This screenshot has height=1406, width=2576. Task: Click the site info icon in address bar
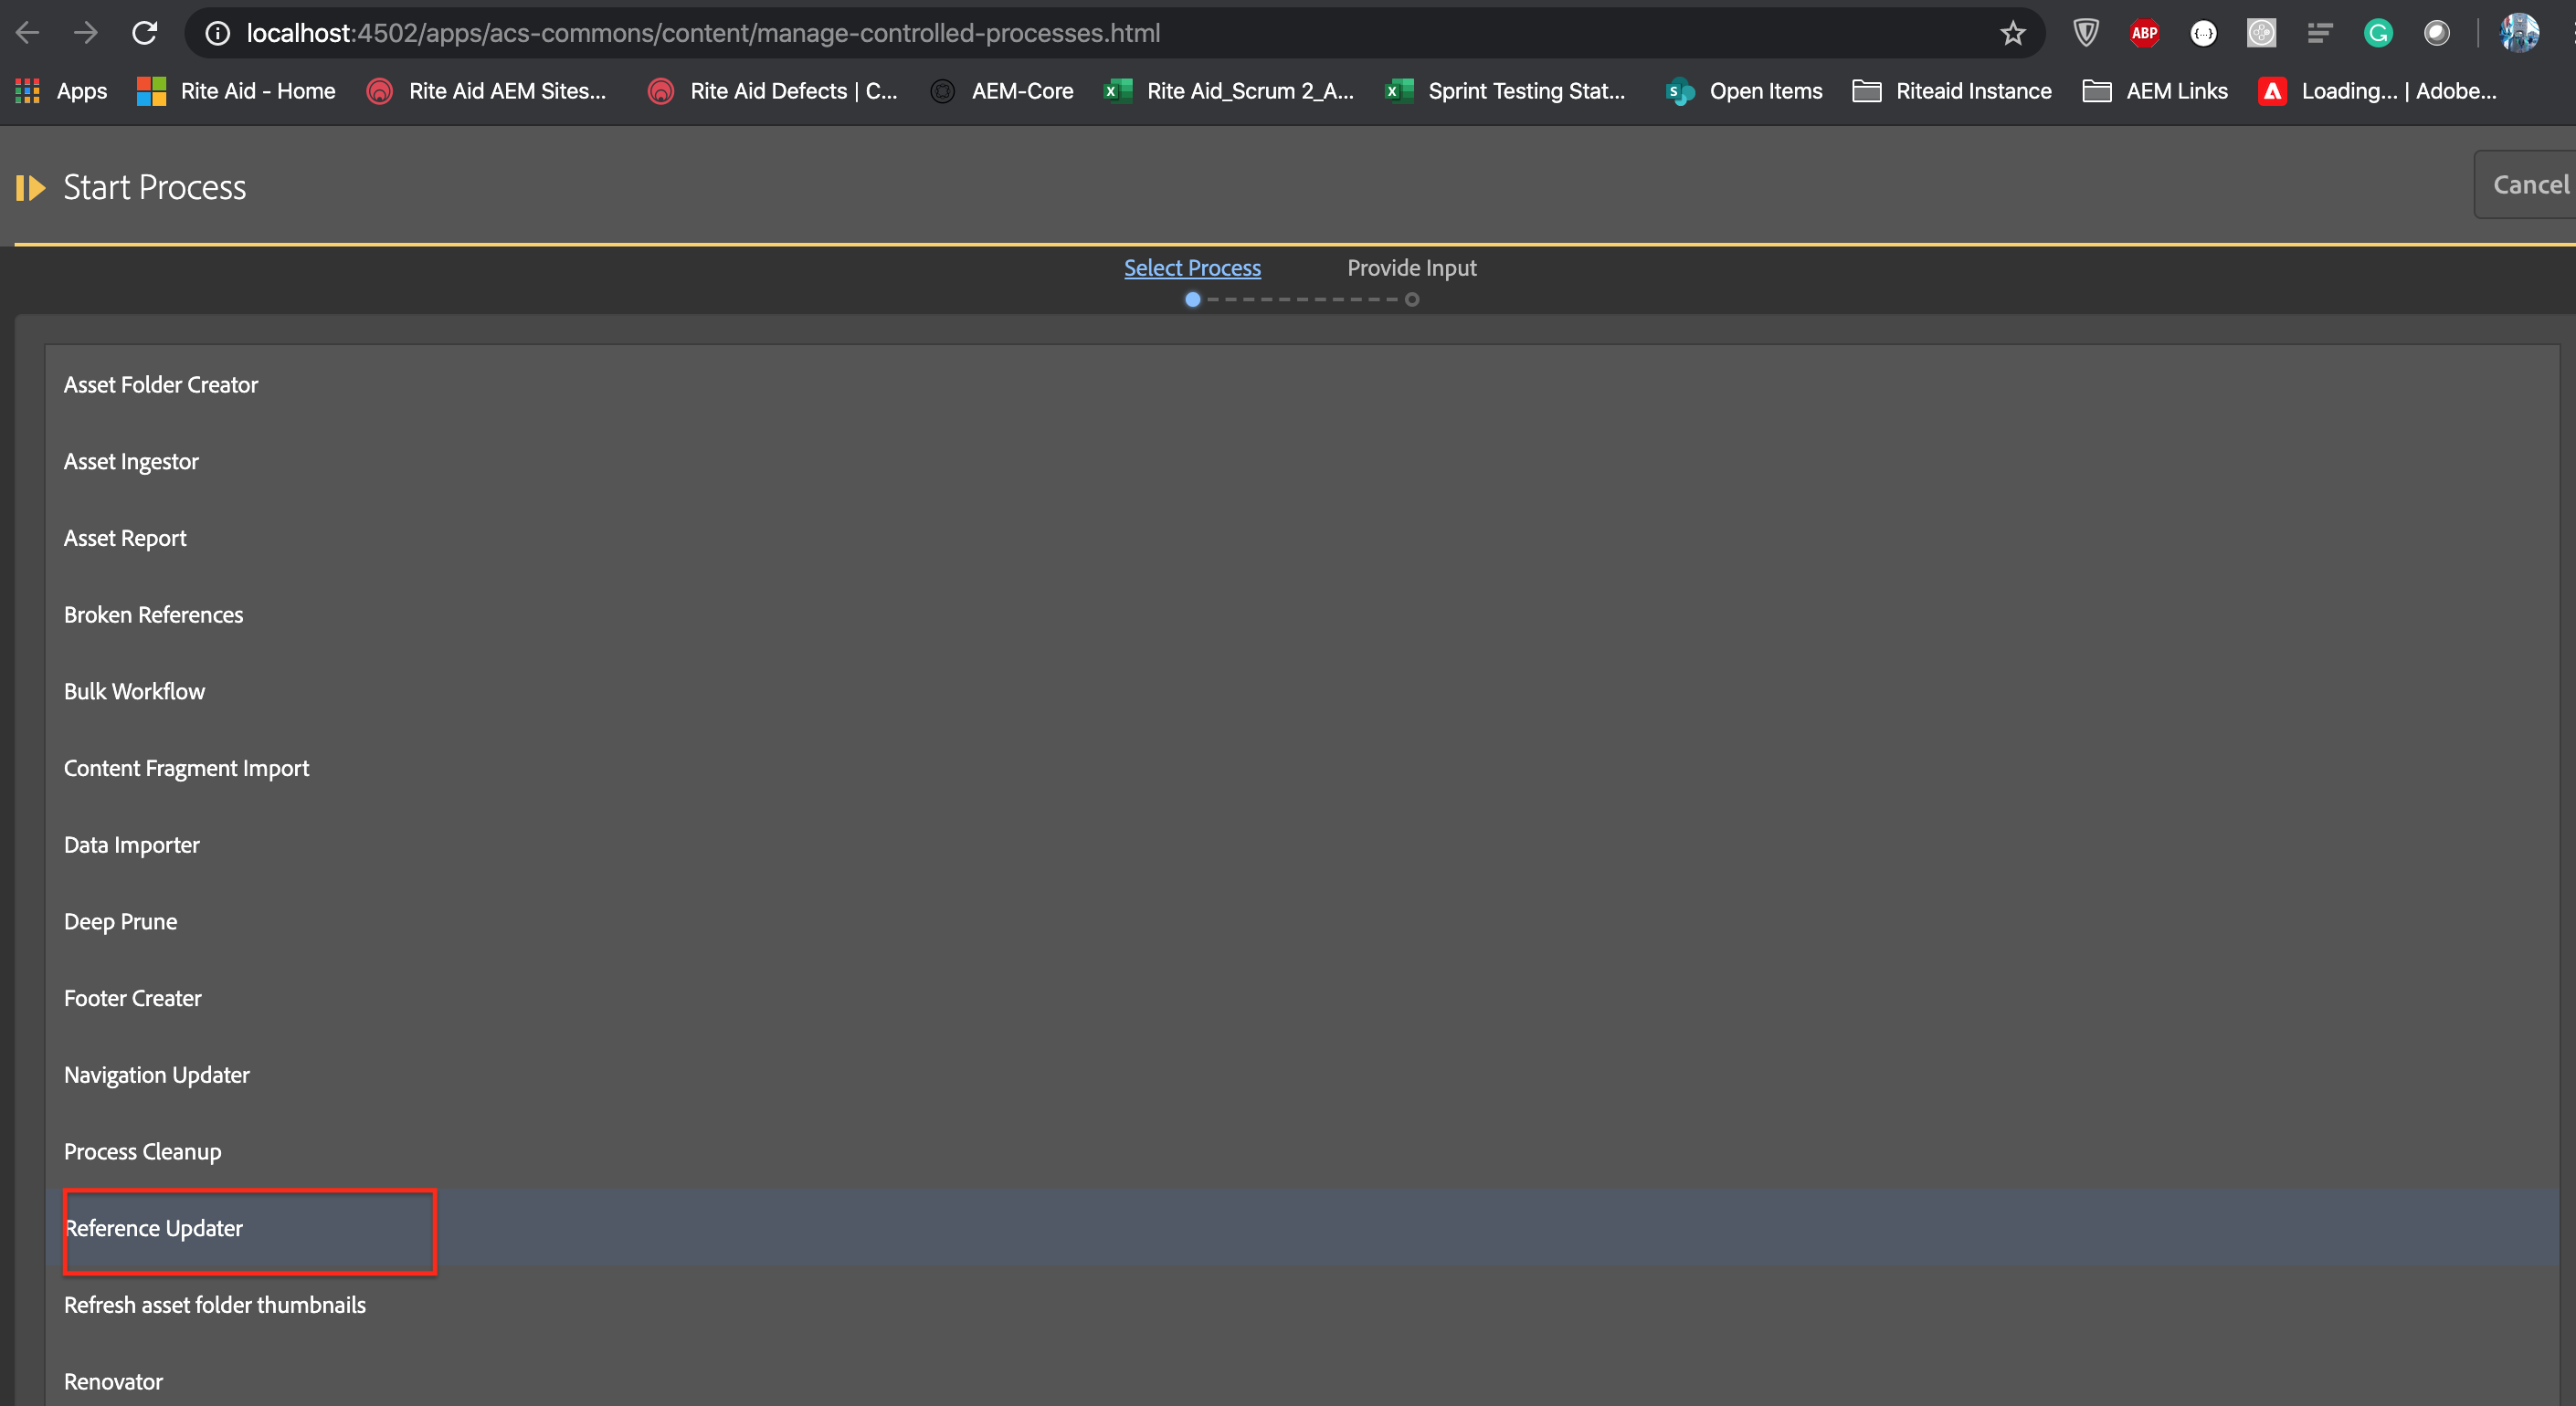pyautogui.click(x=217, y=33)
